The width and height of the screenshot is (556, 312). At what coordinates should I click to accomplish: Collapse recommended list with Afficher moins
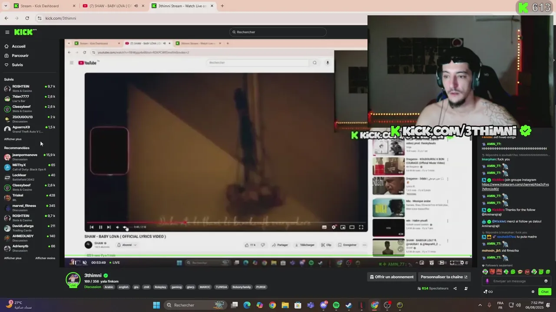click(45, 258)
